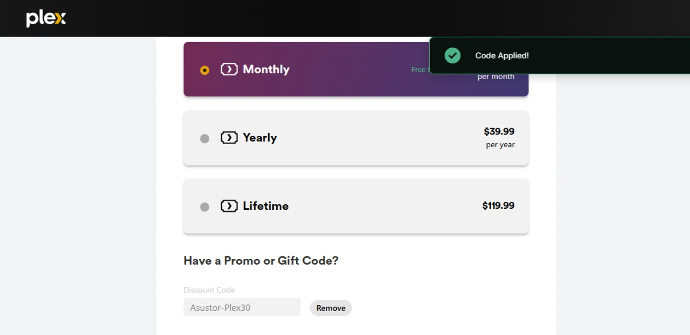Viewport: 690px width, 335px height.
Task: Choose the Yearly plan radio button
Action: pos(205,139)
